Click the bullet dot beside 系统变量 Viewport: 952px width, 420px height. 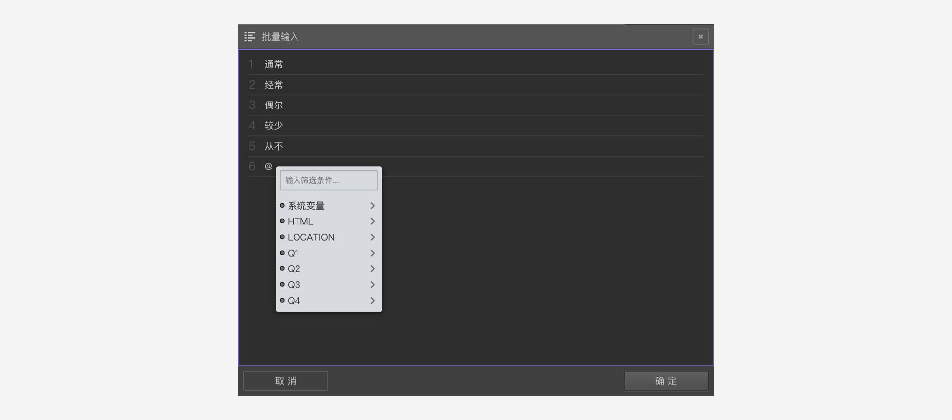click(x=282, y=205)
